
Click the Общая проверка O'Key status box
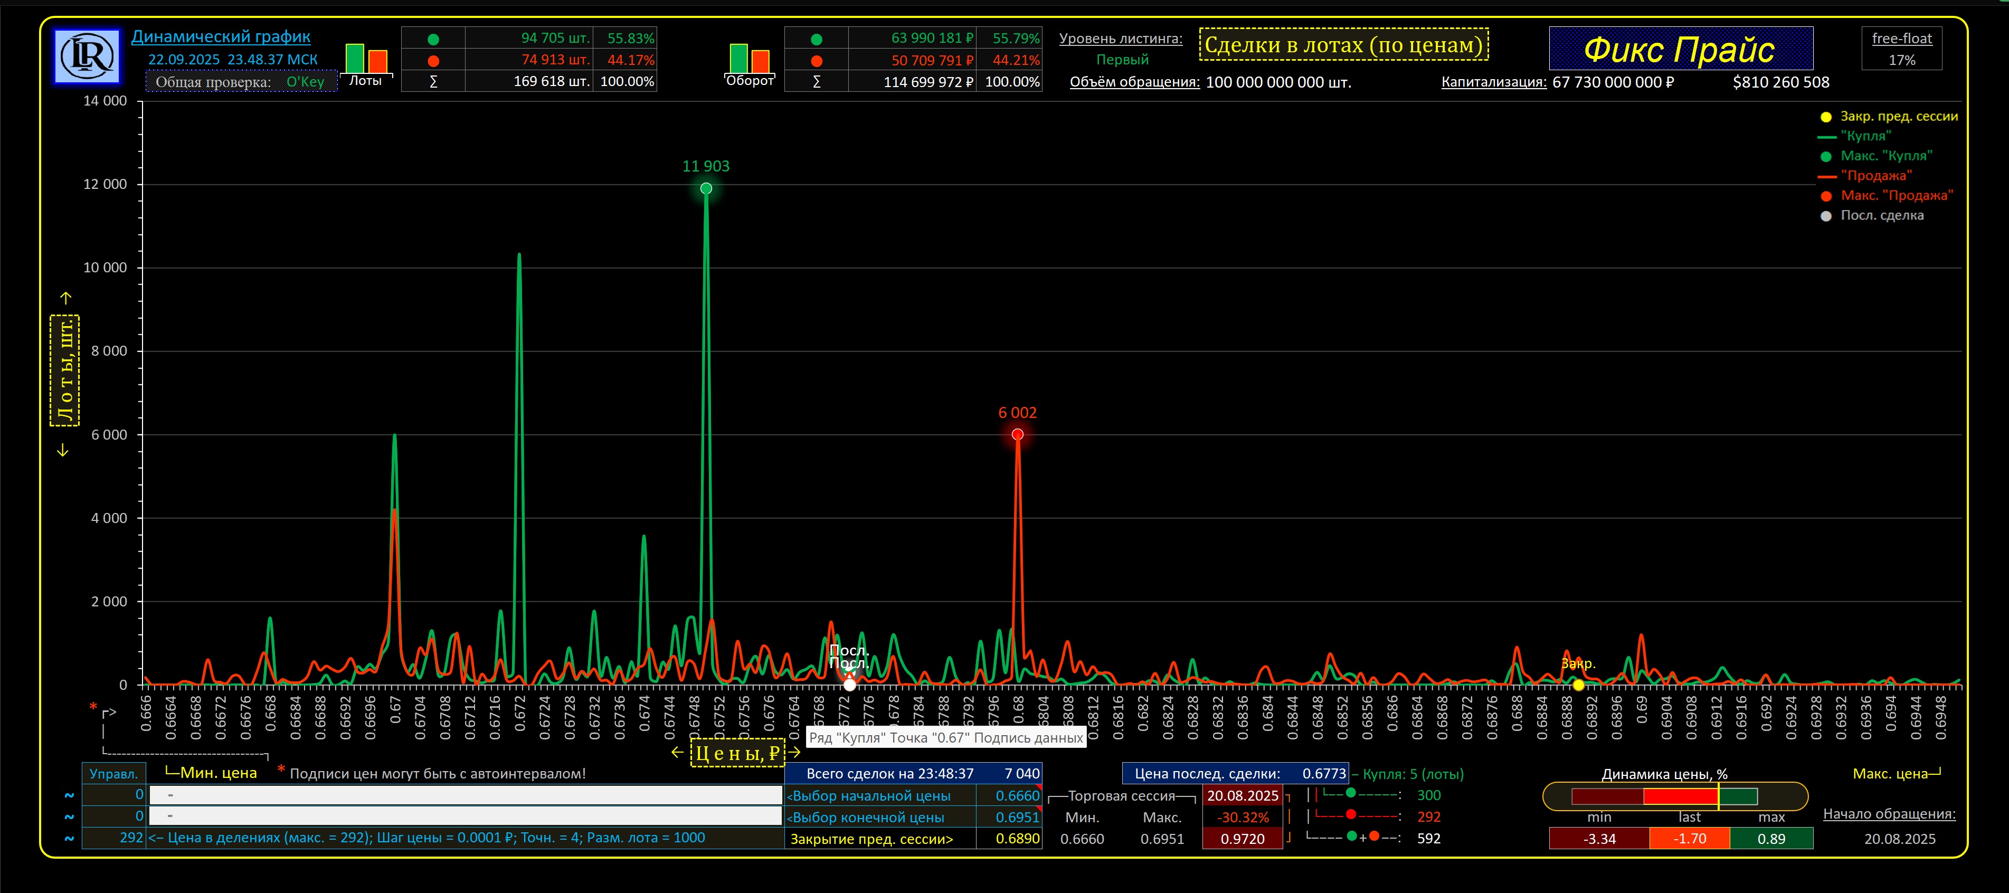241,82
